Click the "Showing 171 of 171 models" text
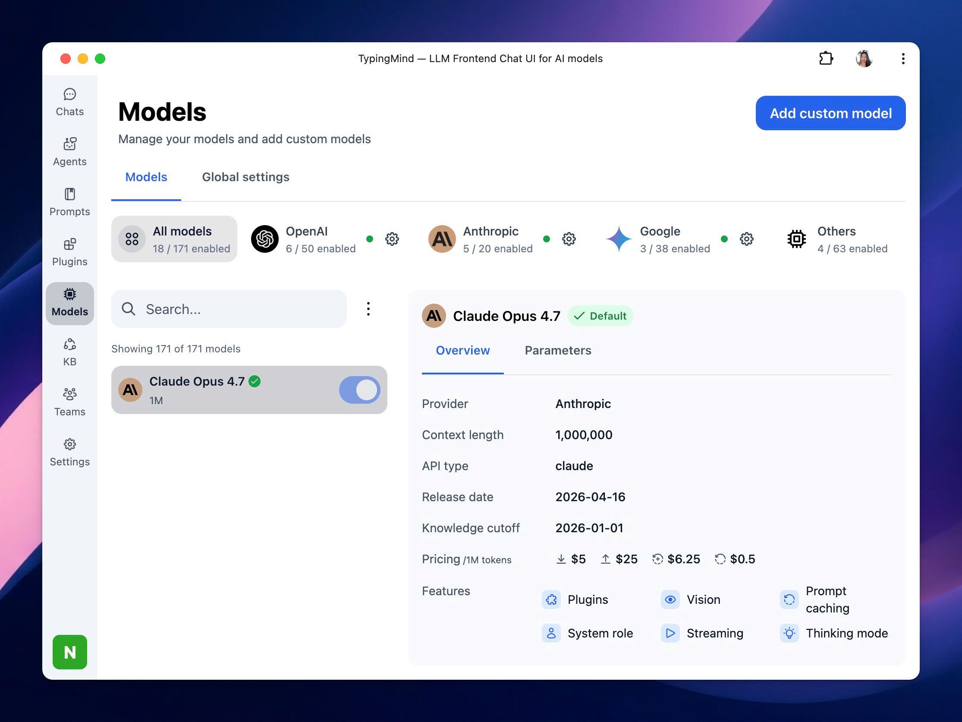The image size is (962, 722). click(x=176, y=349)
